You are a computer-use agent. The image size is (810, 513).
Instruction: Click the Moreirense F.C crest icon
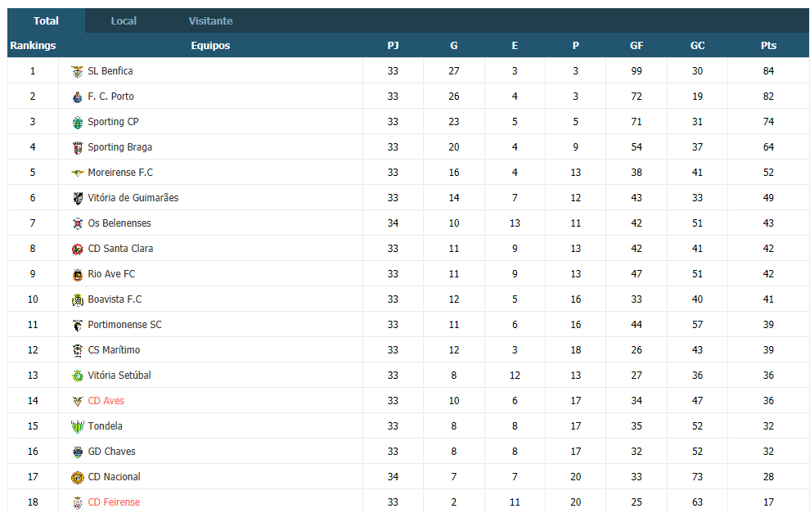pos(78,173)
